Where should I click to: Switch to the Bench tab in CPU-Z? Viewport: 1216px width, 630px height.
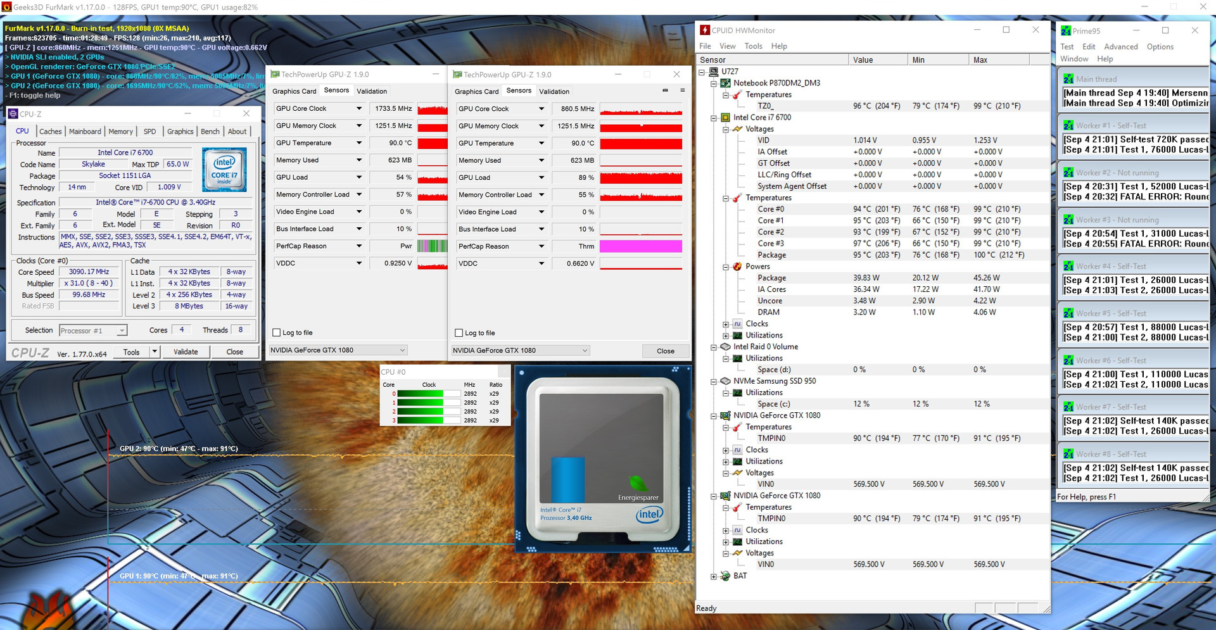[210, 131]
